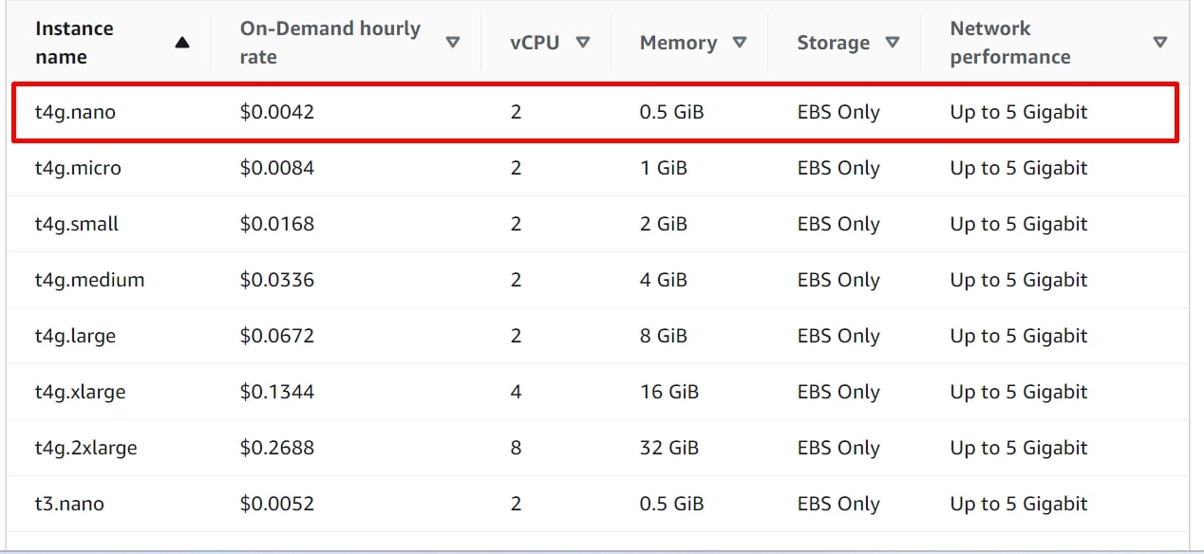
Task: Click the Storage column filter icon
Action: pyautogui.click(x=893, y=42)
